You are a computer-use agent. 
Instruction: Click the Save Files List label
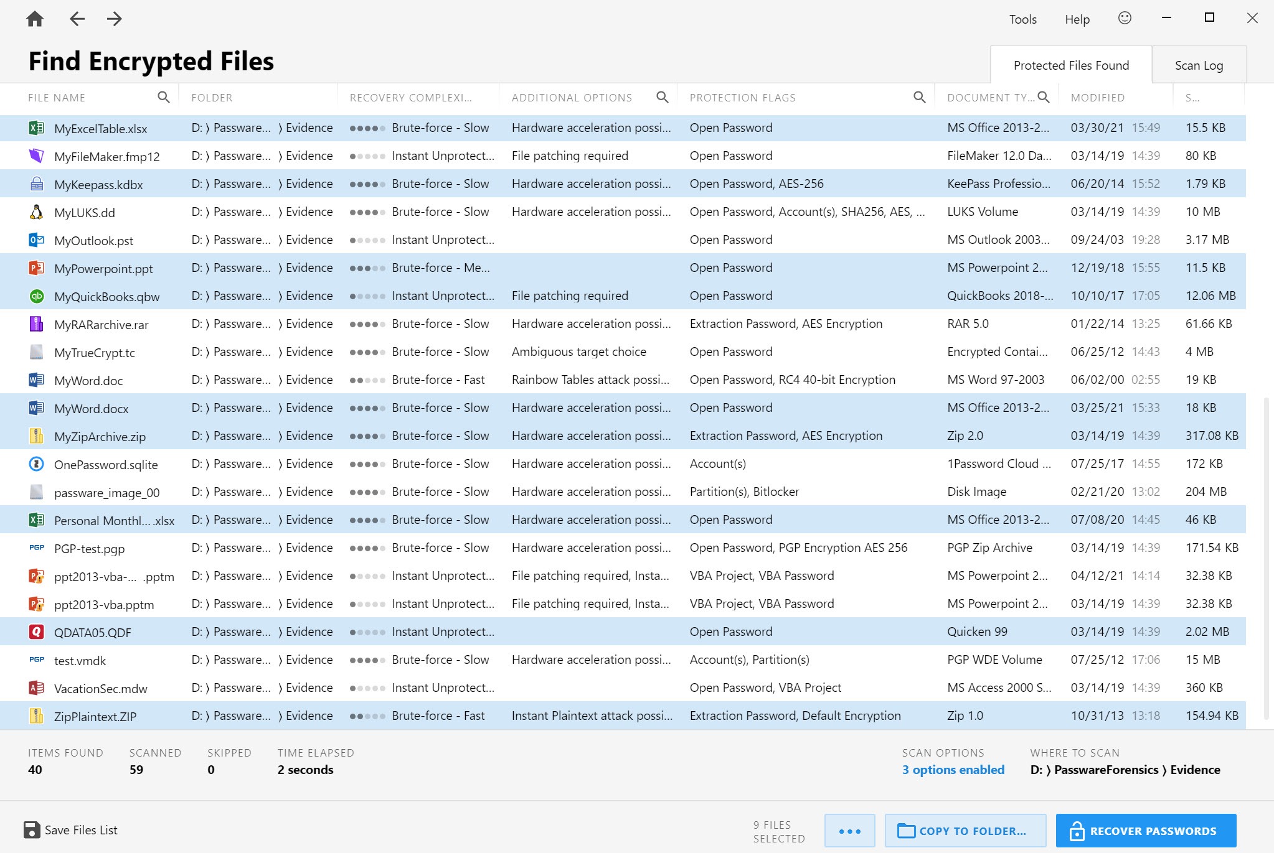(x=81, y=830)
